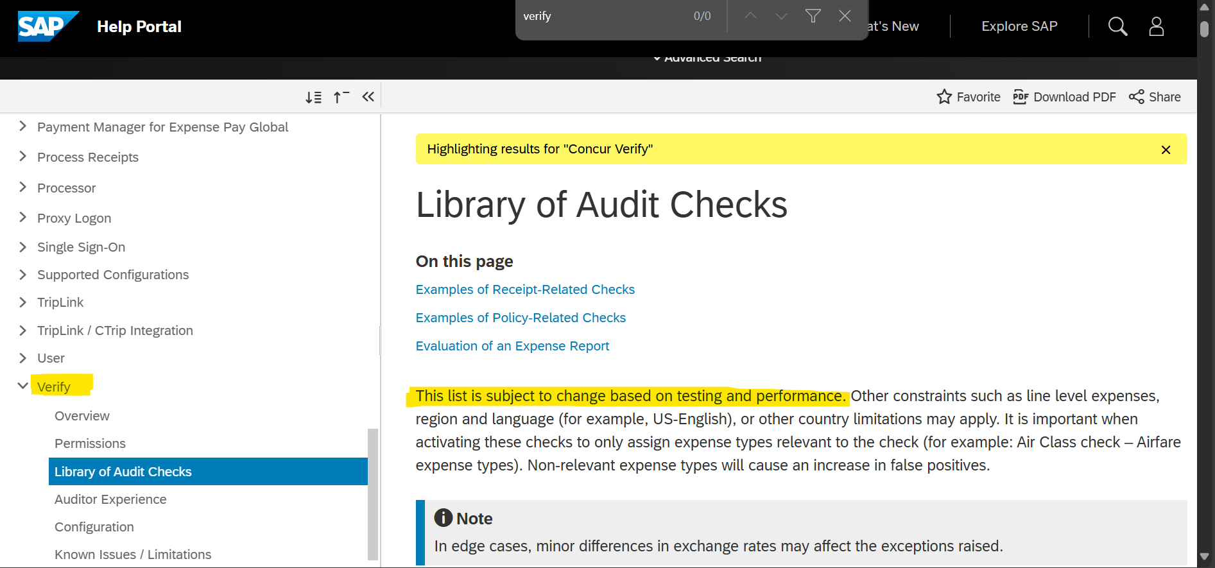Screen dimensions: 1215x568
Task: Collapse all table of contents entries
Action: click(x=341, y=97)
